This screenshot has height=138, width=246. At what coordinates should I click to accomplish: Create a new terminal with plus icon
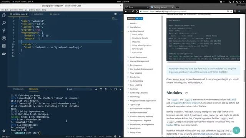(96, 89)
